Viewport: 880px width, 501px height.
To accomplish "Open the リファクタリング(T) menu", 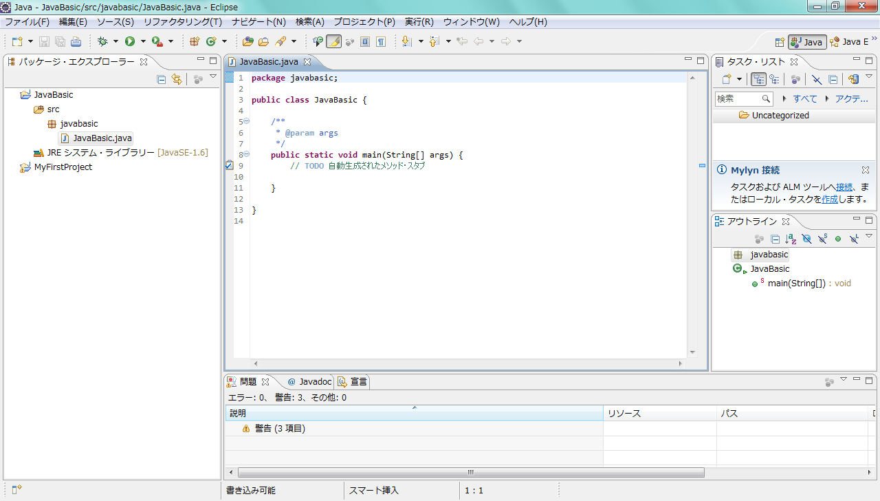I will pos(182,22).
